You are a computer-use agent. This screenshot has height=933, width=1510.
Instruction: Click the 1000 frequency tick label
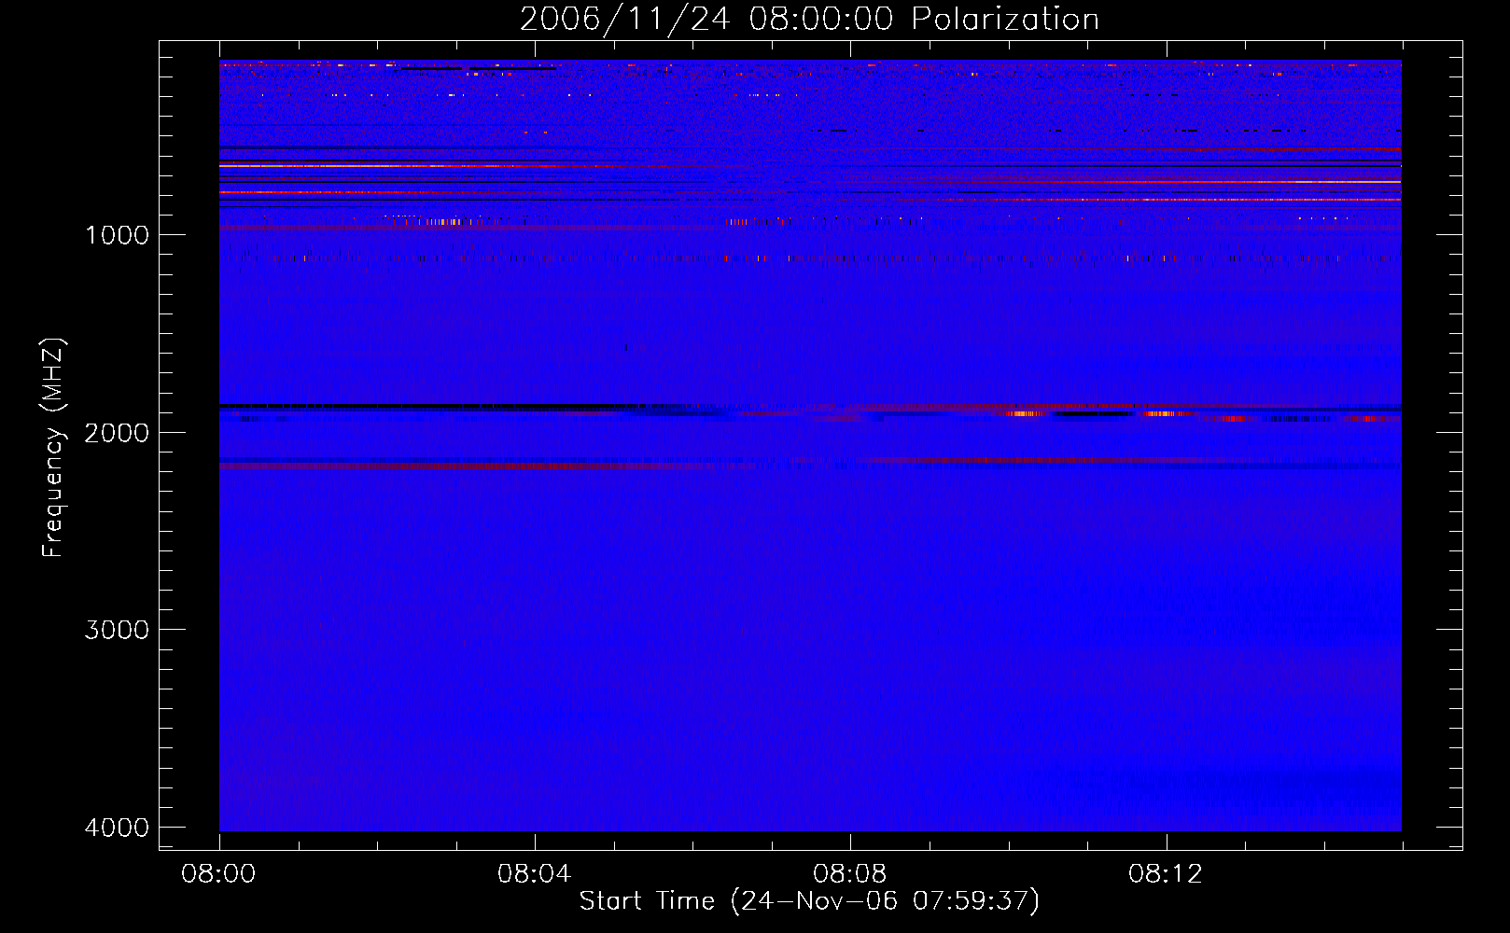tap(117, 235)
